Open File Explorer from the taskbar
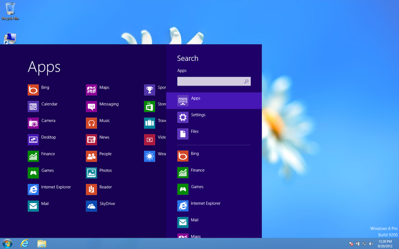The image size is (399, 249). coord(41,243)
